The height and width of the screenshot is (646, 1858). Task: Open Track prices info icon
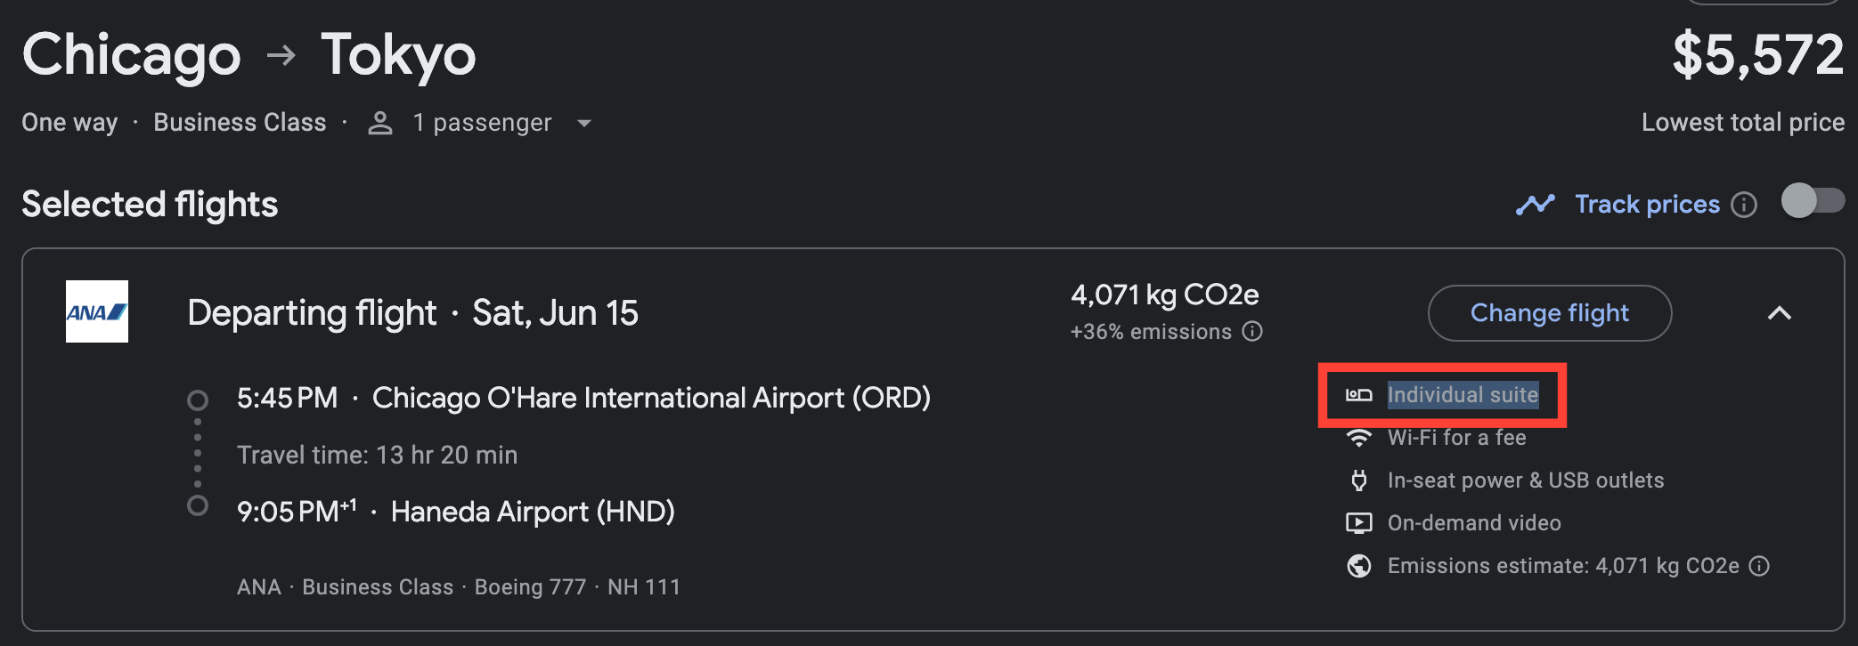click(x=1744, y=206)
